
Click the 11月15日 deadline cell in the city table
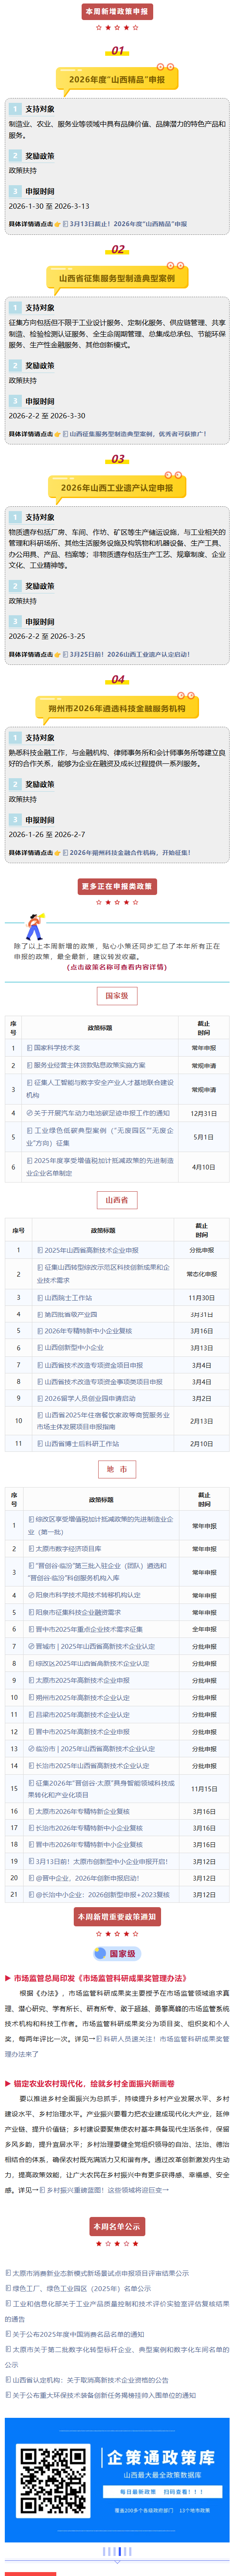click(203, 1788)
